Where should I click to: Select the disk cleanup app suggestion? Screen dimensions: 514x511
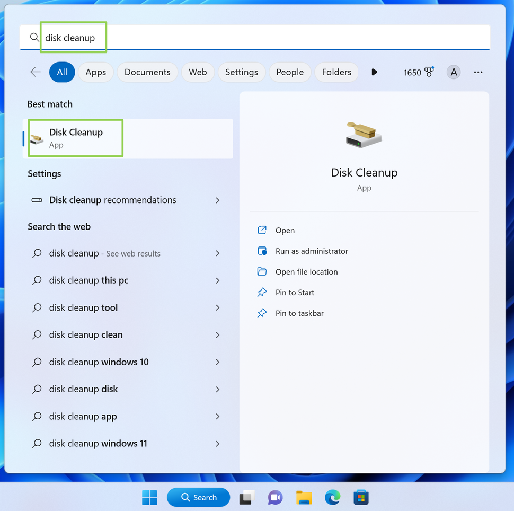click(x=128, y=417)
